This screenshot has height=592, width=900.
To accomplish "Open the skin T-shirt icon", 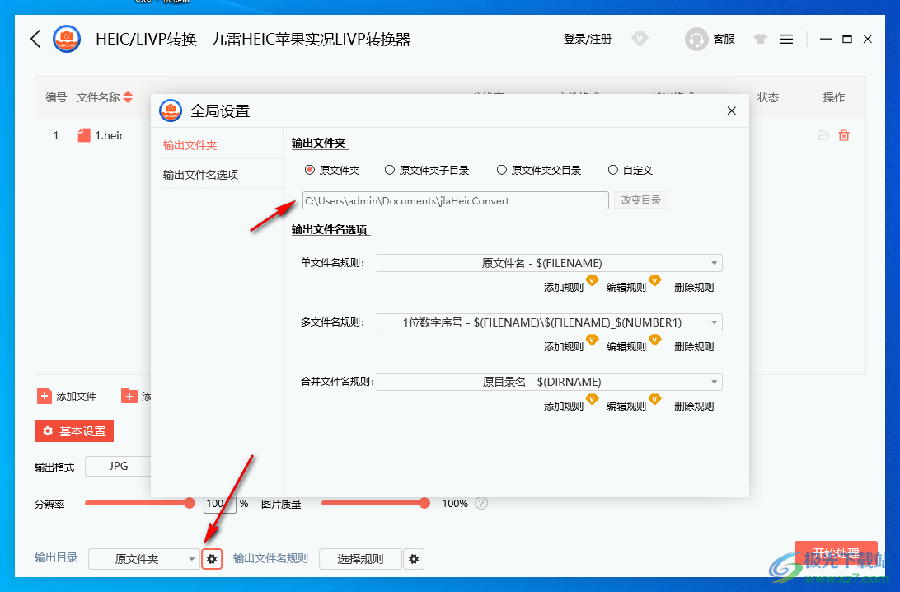I will 761,39.
